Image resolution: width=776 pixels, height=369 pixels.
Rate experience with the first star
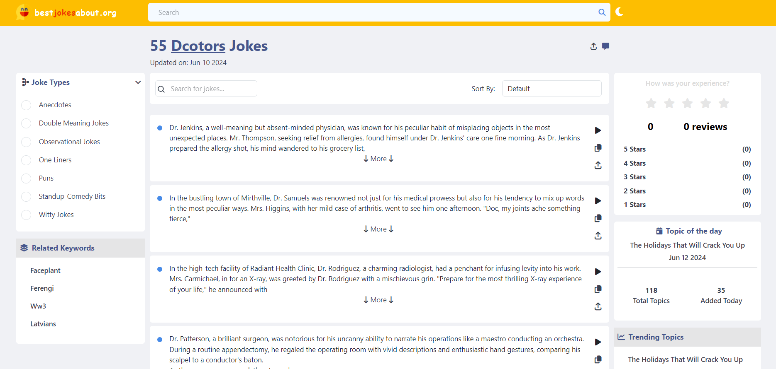click(651, 103)
